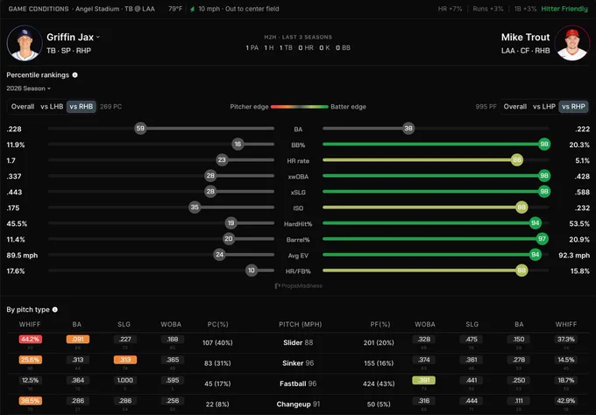
Task: Click the xwOBA metric label
Action: pos(298,177)
